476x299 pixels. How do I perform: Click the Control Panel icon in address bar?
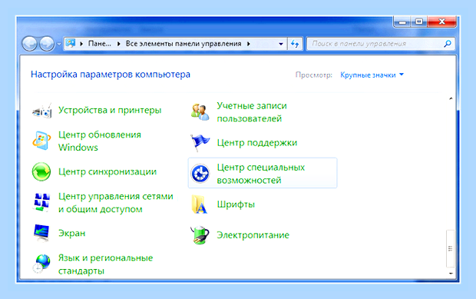coord(71,44)
